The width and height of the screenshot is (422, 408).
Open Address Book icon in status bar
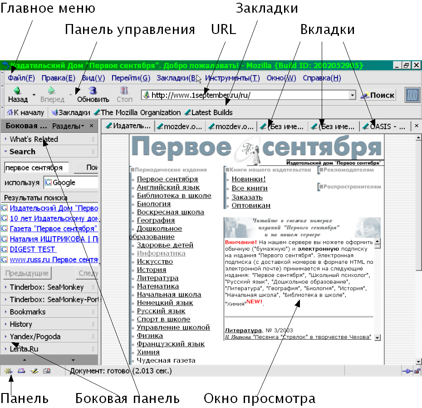tap(46, 371)
